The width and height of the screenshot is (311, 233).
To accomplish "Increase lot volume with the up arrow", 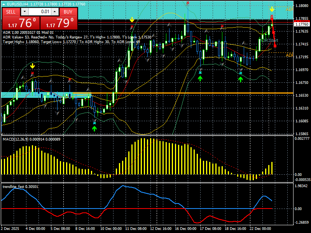I will (x=55, y=12).
